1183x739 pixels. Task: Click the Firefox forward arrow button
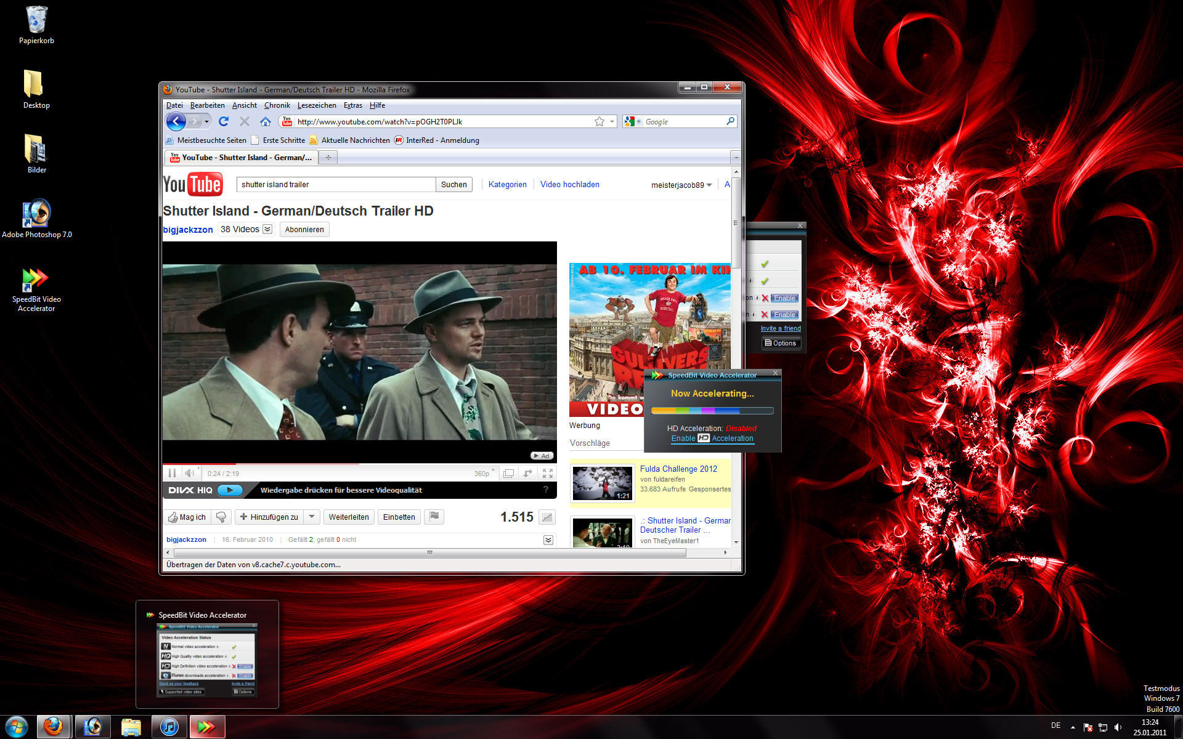coord(194,121)
